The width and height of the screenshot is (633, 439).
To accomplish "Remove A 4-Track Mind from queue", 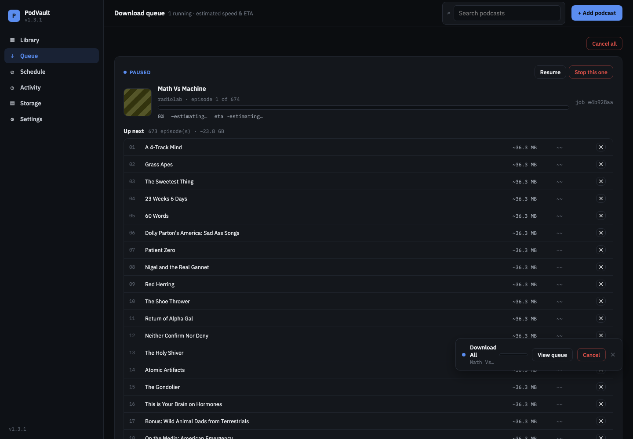I will pos(601,147).
